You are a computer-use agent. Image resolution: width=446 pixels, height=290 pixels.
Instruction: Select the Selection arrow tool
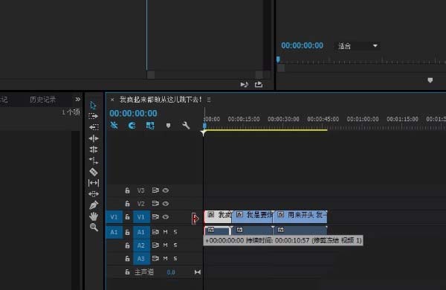coord(94,106)
